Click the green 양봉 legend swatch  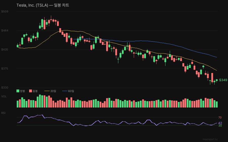pos(18,91)
